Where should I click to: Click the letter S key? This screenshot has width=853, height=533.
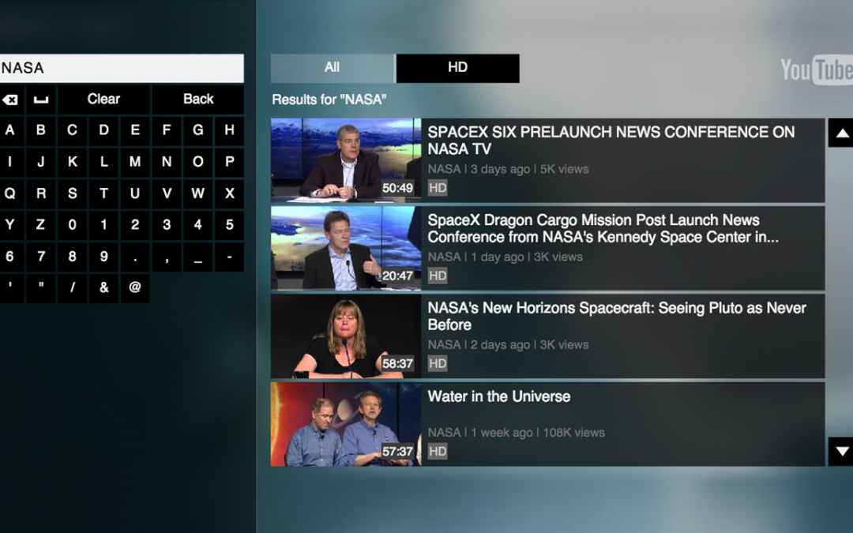coord(73,193)
